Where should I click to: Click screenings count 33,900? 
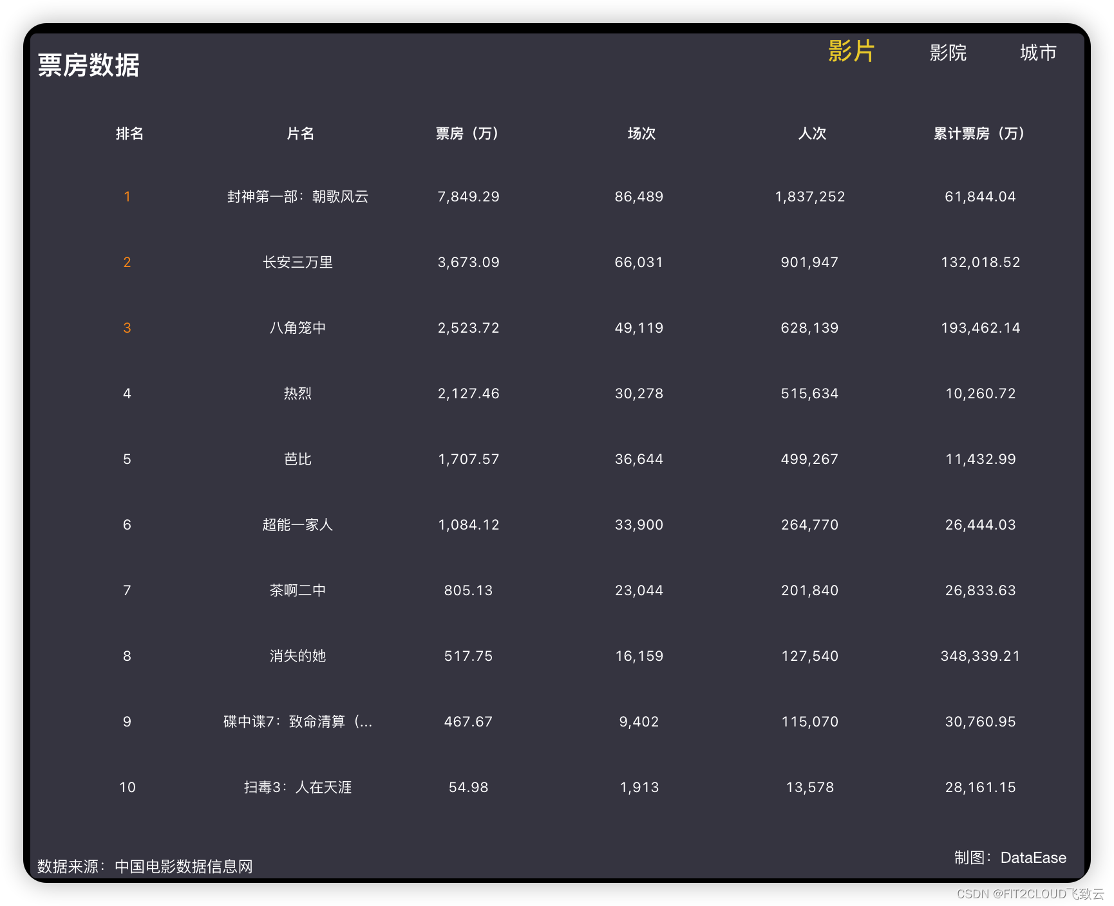point(639,524)
